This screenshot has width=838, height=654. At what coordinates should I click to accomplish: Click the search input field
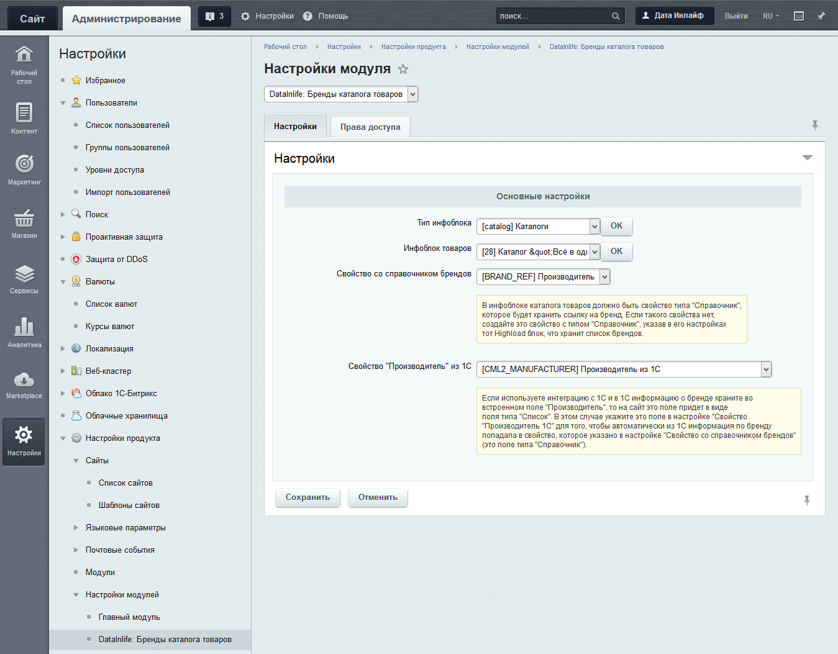pyautogui.click(x=553, y=16)
